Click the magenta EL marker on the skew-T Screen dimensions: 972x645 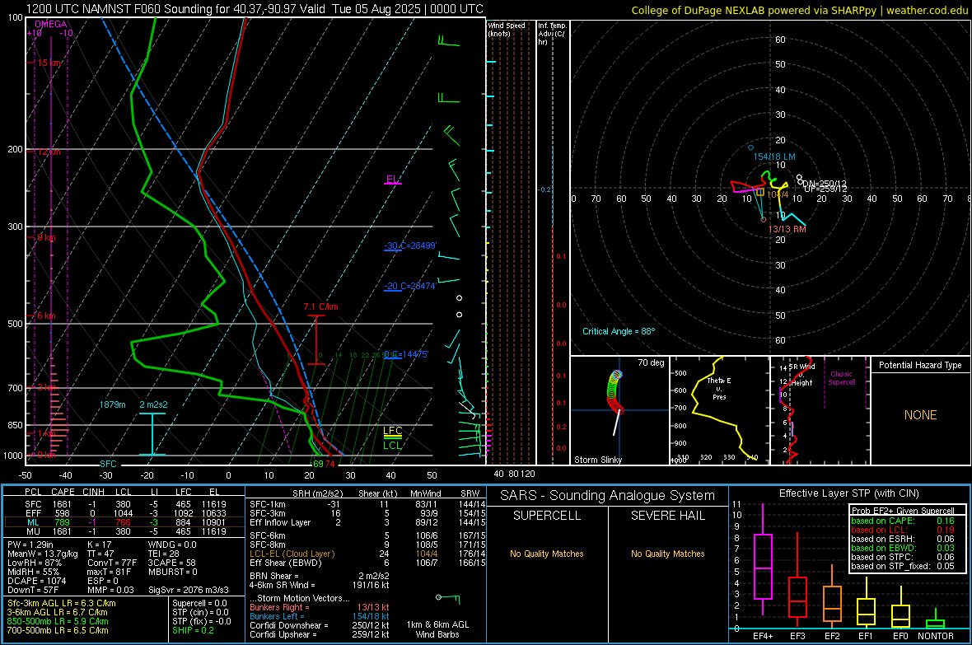[392, 180]
